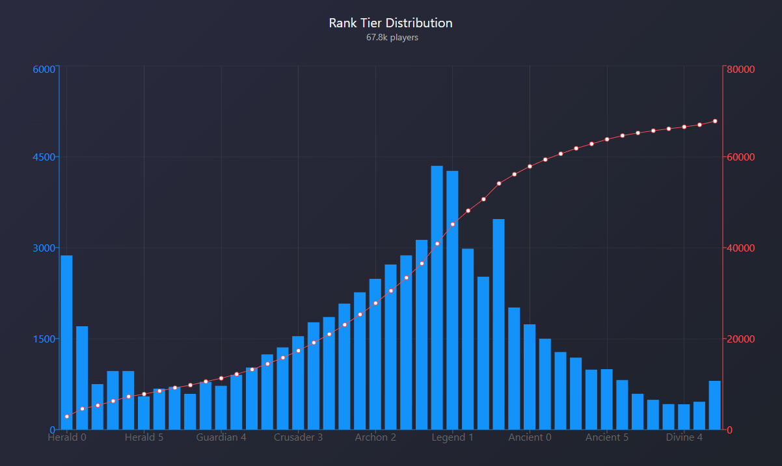Image resolution: width=782 pixels, height=466 pixels.
Task: Click the Ancient 5 x-axis label
Action: coord(606,437)
